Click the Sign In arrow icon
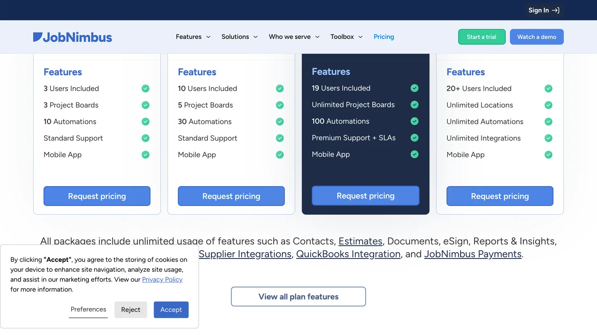This screenshot has height=335, width=597. click(x=556, y=10)
